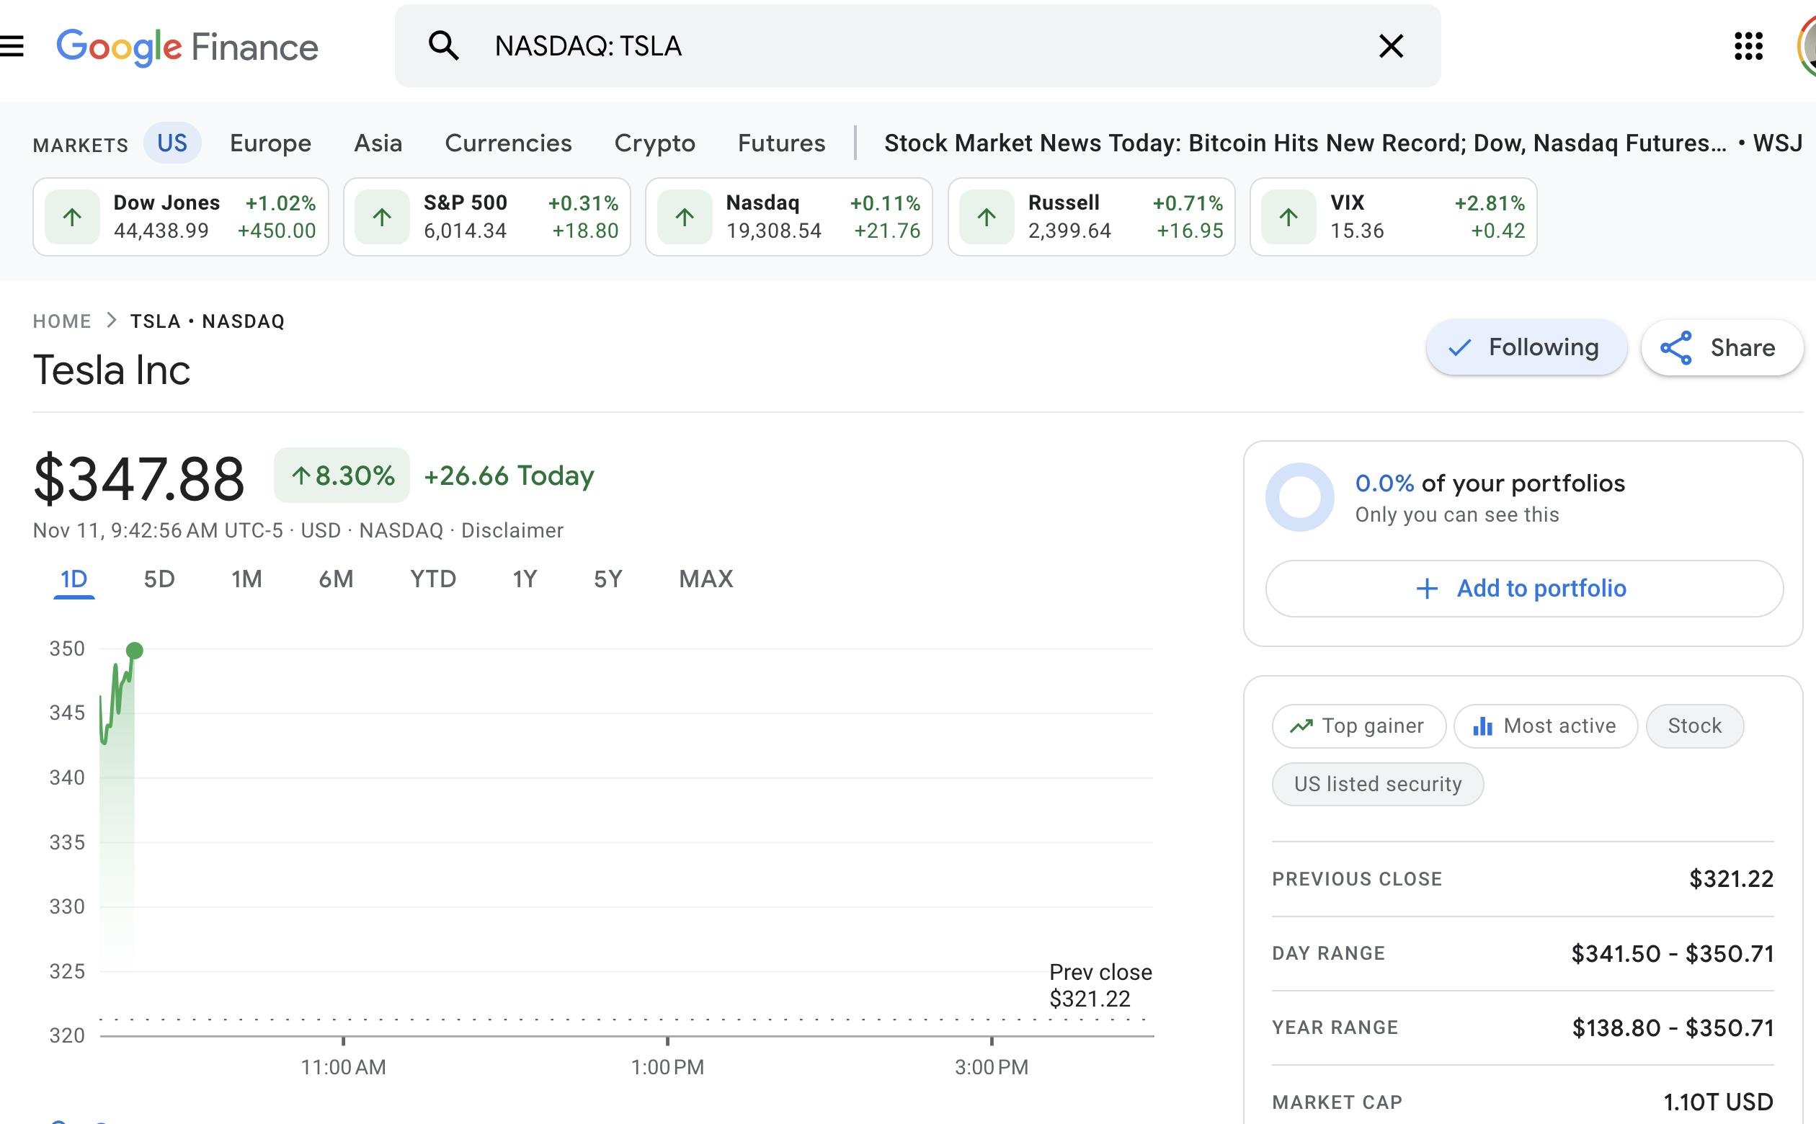This screenshot has height=1124, width=1816.
Task: Click the Tesla Inc heading
Action: (x=112, y=370)
